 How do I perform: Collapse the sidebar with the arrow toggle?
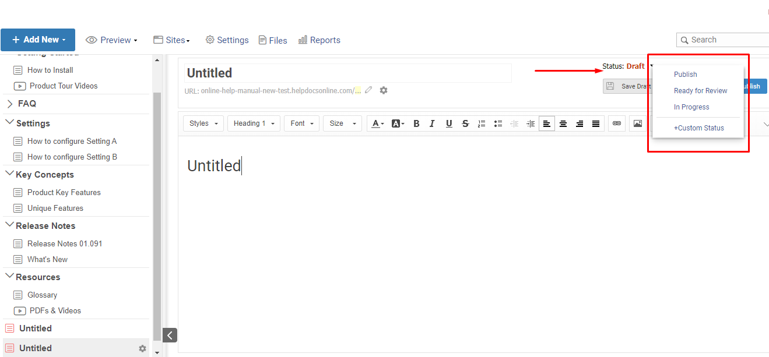coord(170,335)
